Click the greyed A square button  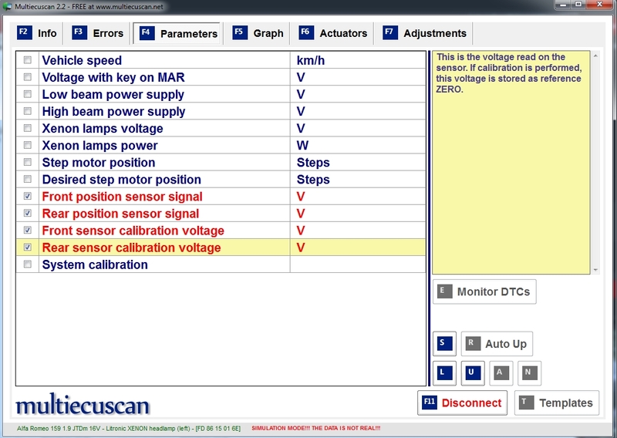[500, 372]
